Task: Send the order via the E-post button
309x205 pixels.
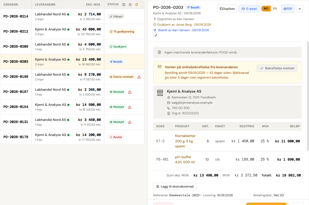Action: [249, 9]
